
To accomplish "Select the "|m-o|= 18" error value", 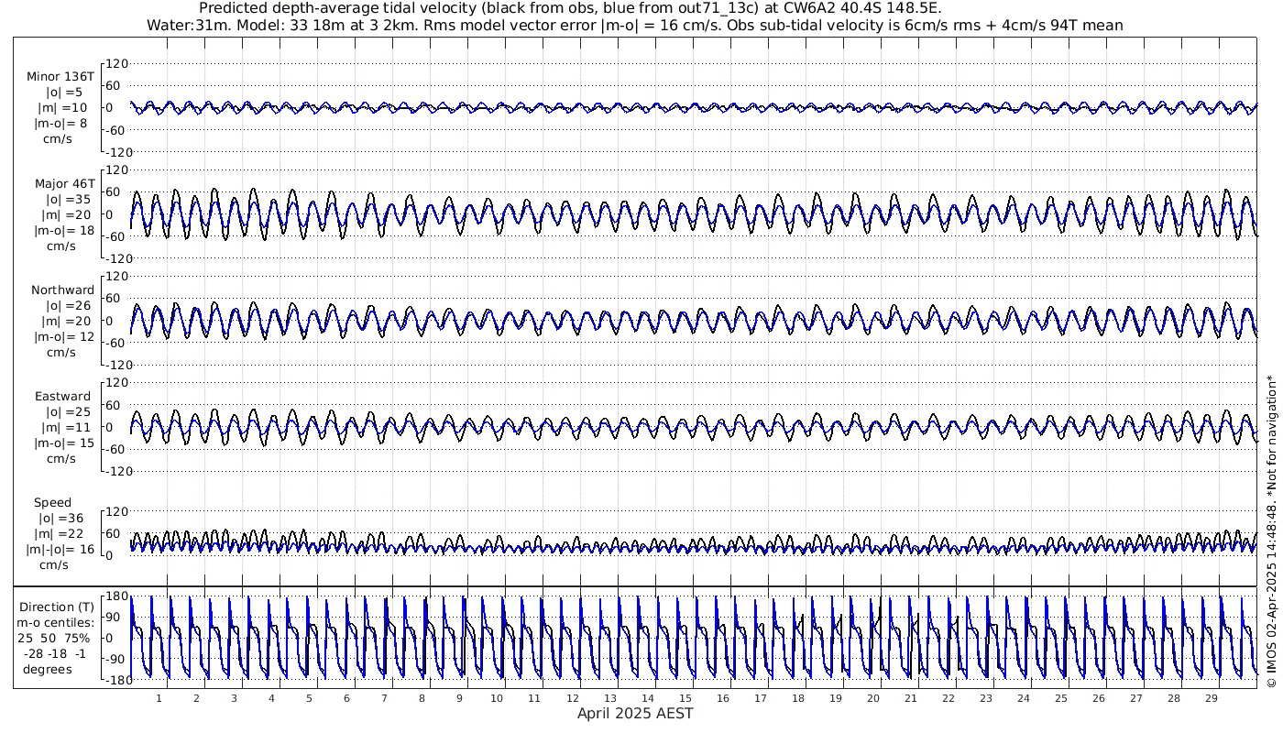I will [x=64, y=230].
